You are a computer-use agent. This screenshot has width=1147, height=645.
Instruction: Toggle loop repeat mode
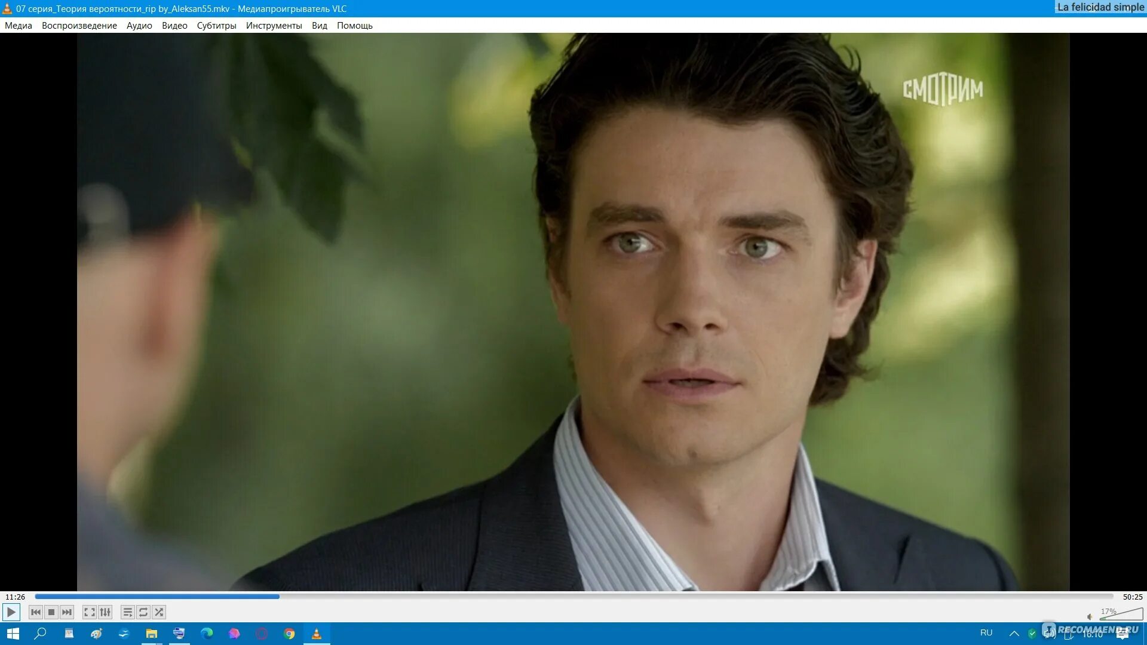(143, 612)
